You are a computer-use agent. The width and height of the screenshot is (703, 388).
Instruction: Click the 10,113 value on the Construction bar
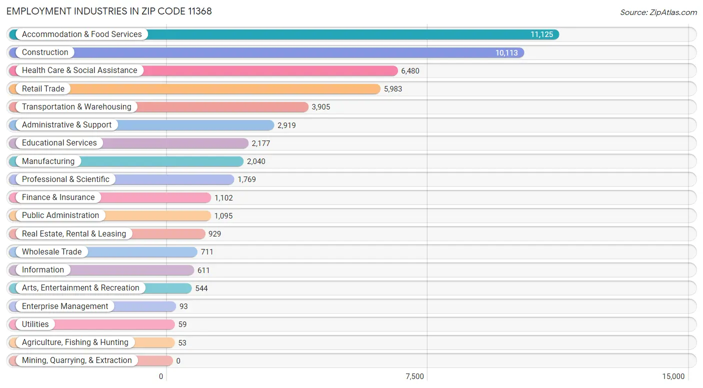click(x=506, y=52)
